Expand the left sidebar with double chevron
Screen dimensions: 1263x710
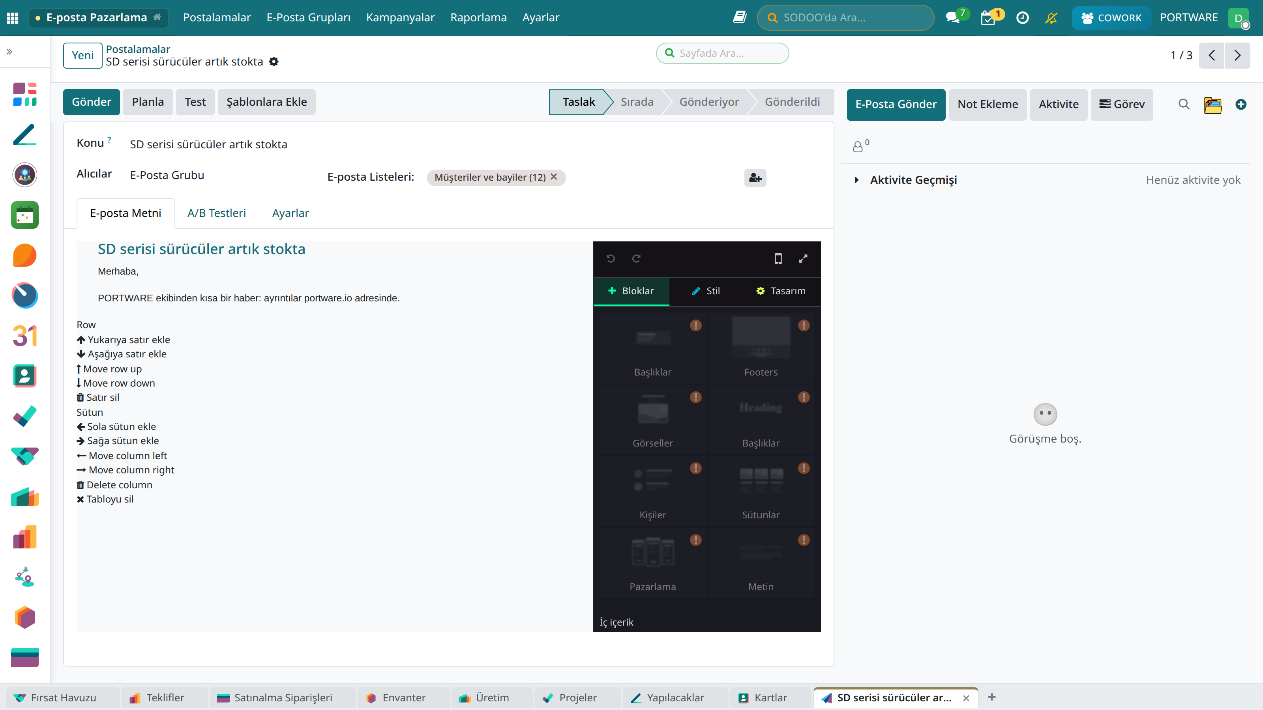pyautogui.click(x=9, y=51)
